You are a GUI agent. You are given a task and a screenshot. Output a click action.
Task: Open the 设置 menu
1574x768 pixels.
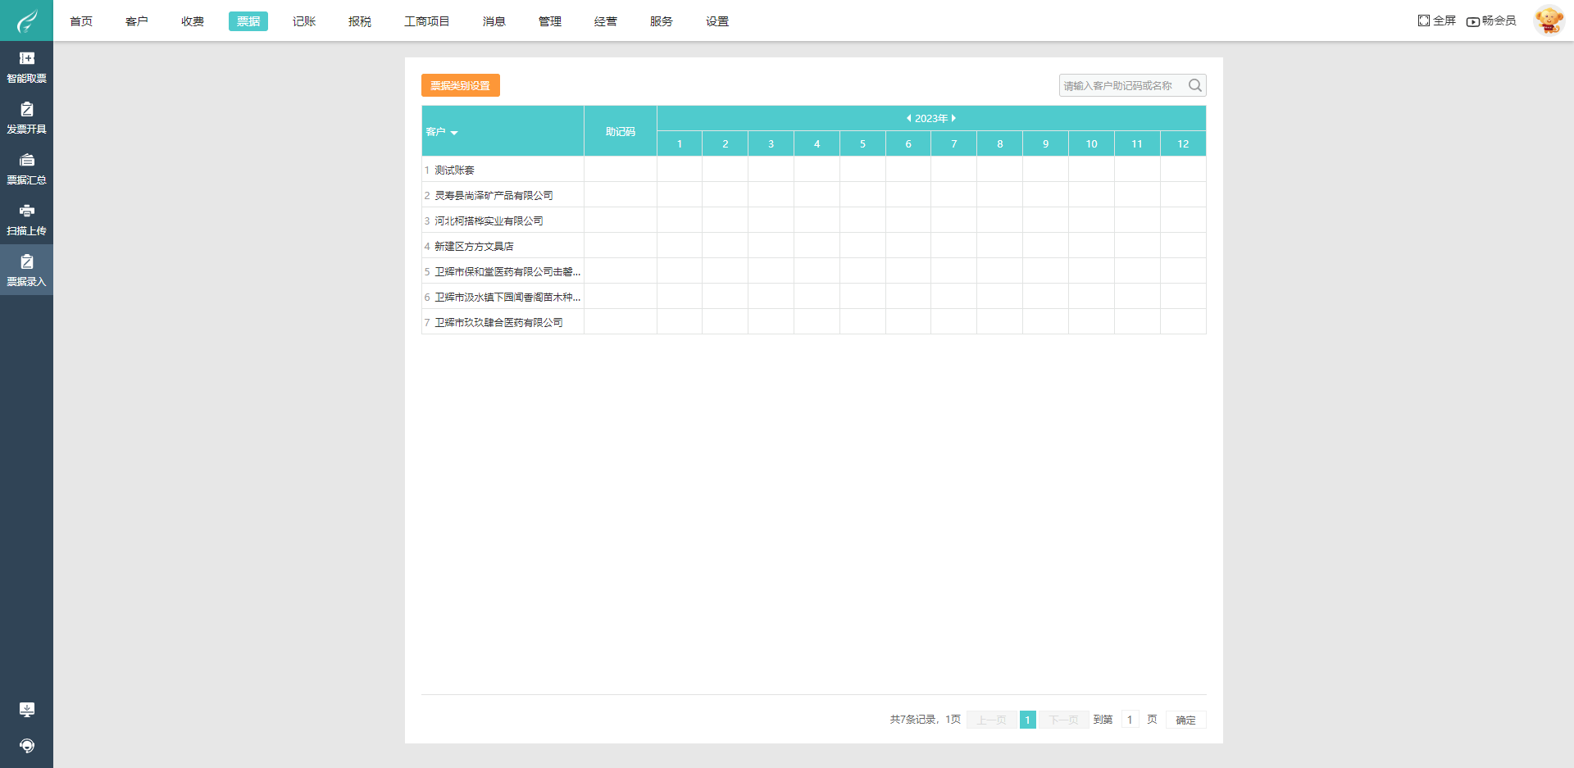coord(716,21)
